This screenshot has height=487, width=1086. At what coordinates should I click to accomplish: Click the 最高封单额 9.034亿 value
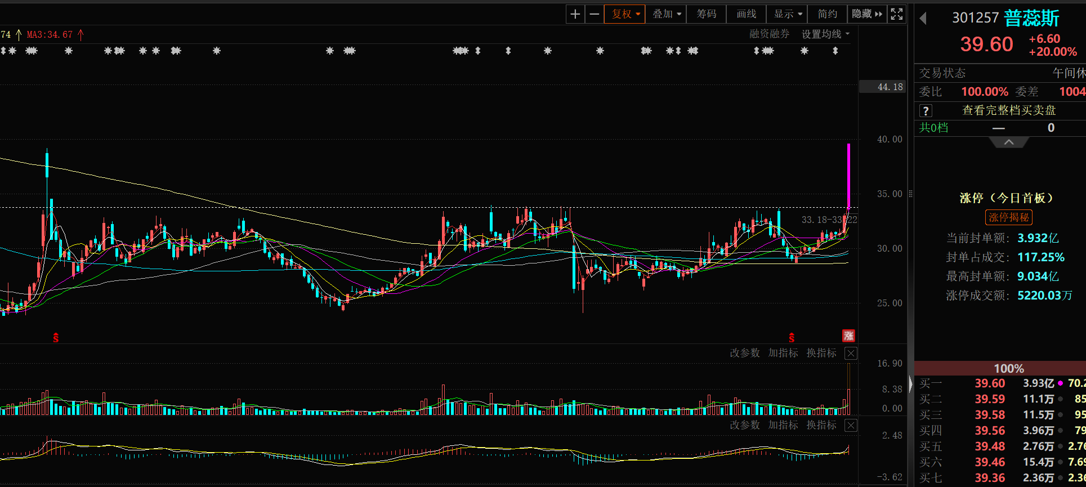click(1038, 276)
